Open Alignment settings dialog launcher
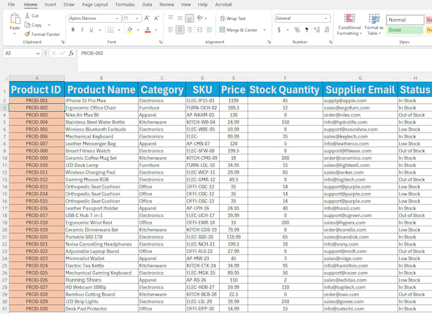This screenshot has width=432, height=314. click(x=269, y=42)
